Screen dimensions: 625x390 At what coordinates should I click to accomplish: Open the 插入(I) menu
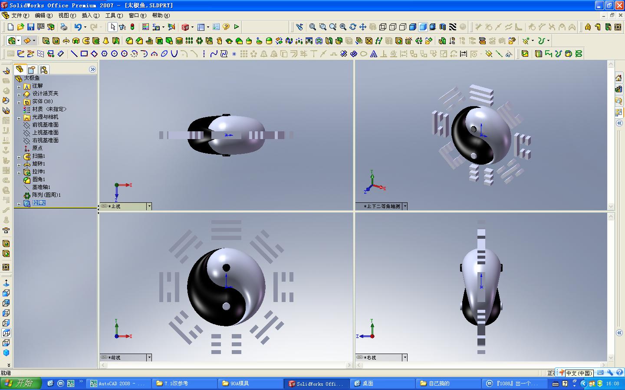[x=90, y=15]
